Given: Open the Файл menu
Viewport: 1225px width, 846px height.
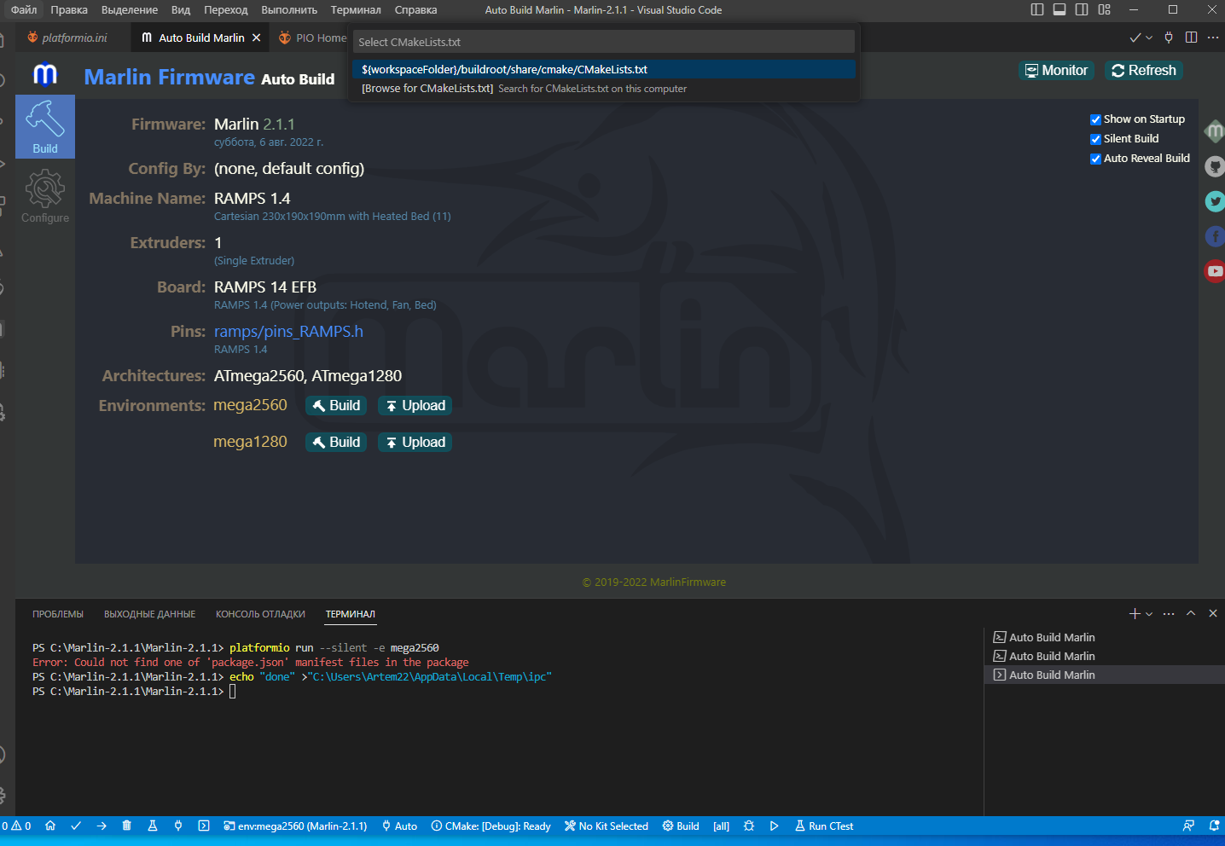Looking at the screenshot, I should [24, 9].
